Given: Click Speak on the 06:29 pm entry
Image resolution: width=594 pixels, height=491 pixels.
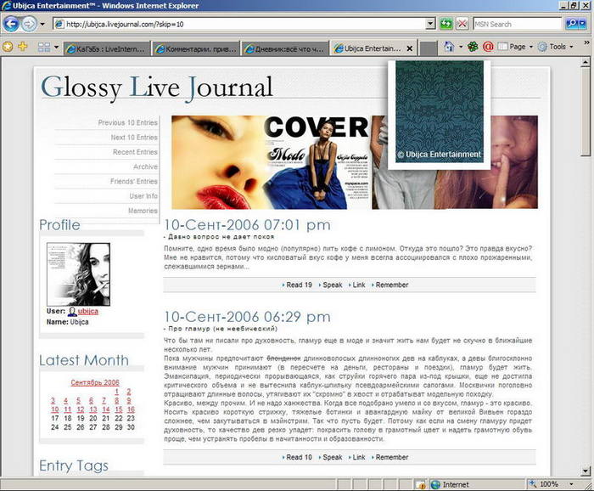Looking at the screenshot, I should click(332, 457).
